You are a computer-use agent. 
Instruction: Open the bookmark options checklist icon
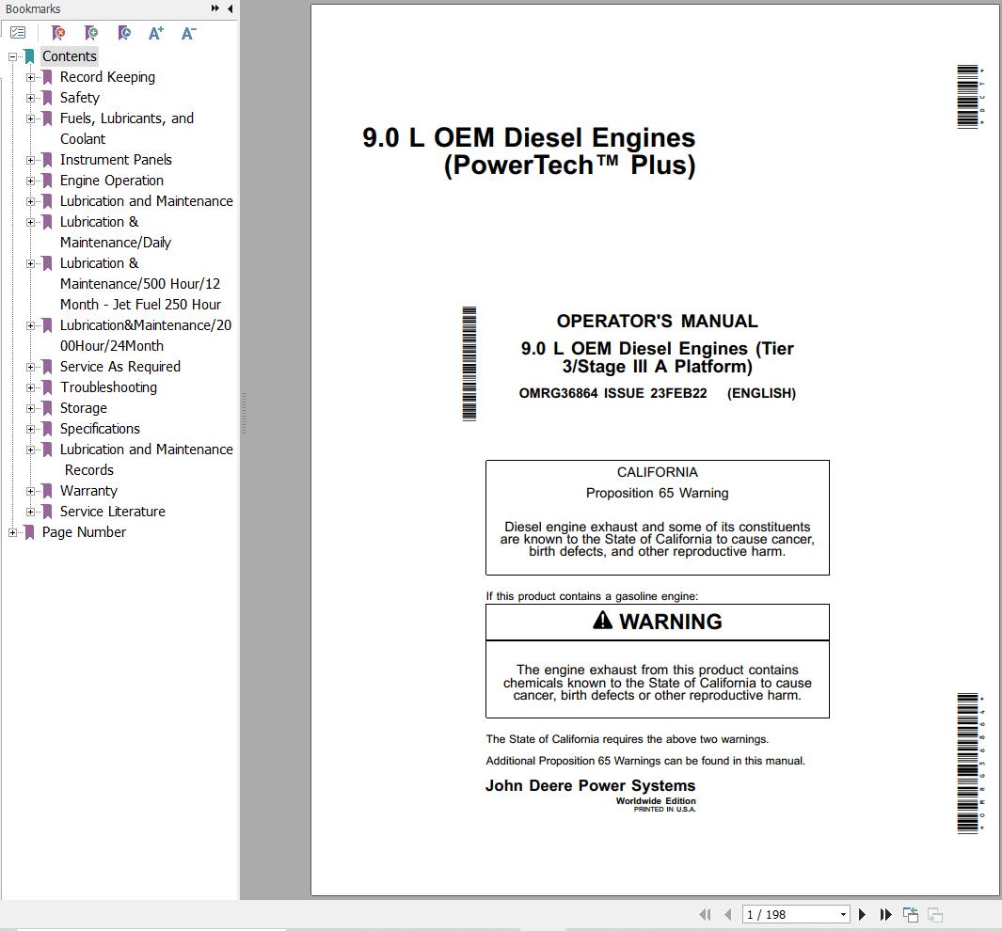click(18, 33)
